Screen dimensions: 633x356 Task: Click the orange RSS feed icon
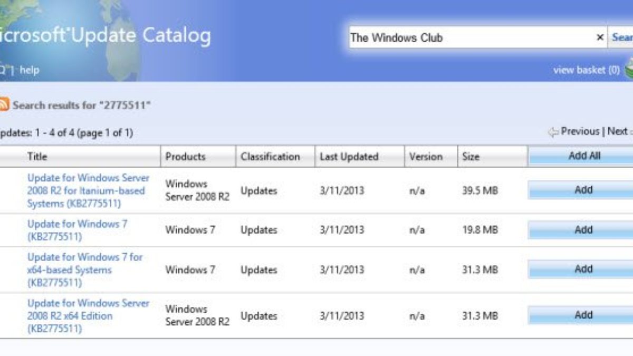4,104
